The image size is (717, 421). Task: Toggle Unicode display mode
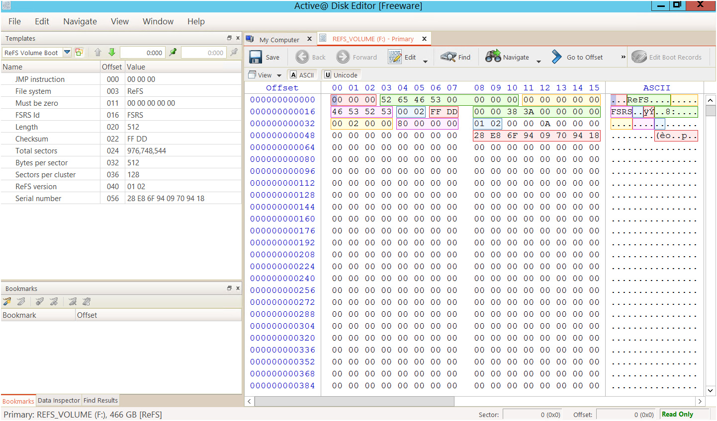(341, 74)
